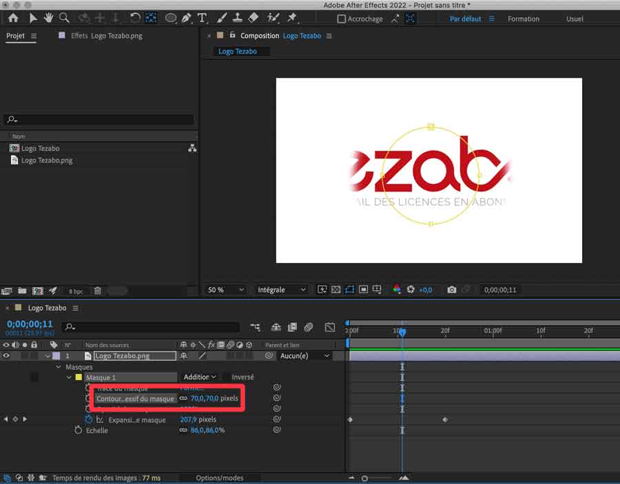Click the region of interest icon
The width and height of the screenshot is (620, 484).
[x=363, y=290]
